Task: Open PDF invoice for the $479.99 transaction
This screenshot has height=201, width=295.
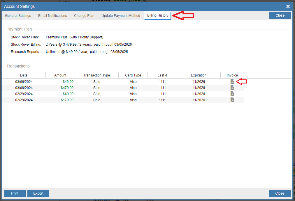Action: click(232, 88)
